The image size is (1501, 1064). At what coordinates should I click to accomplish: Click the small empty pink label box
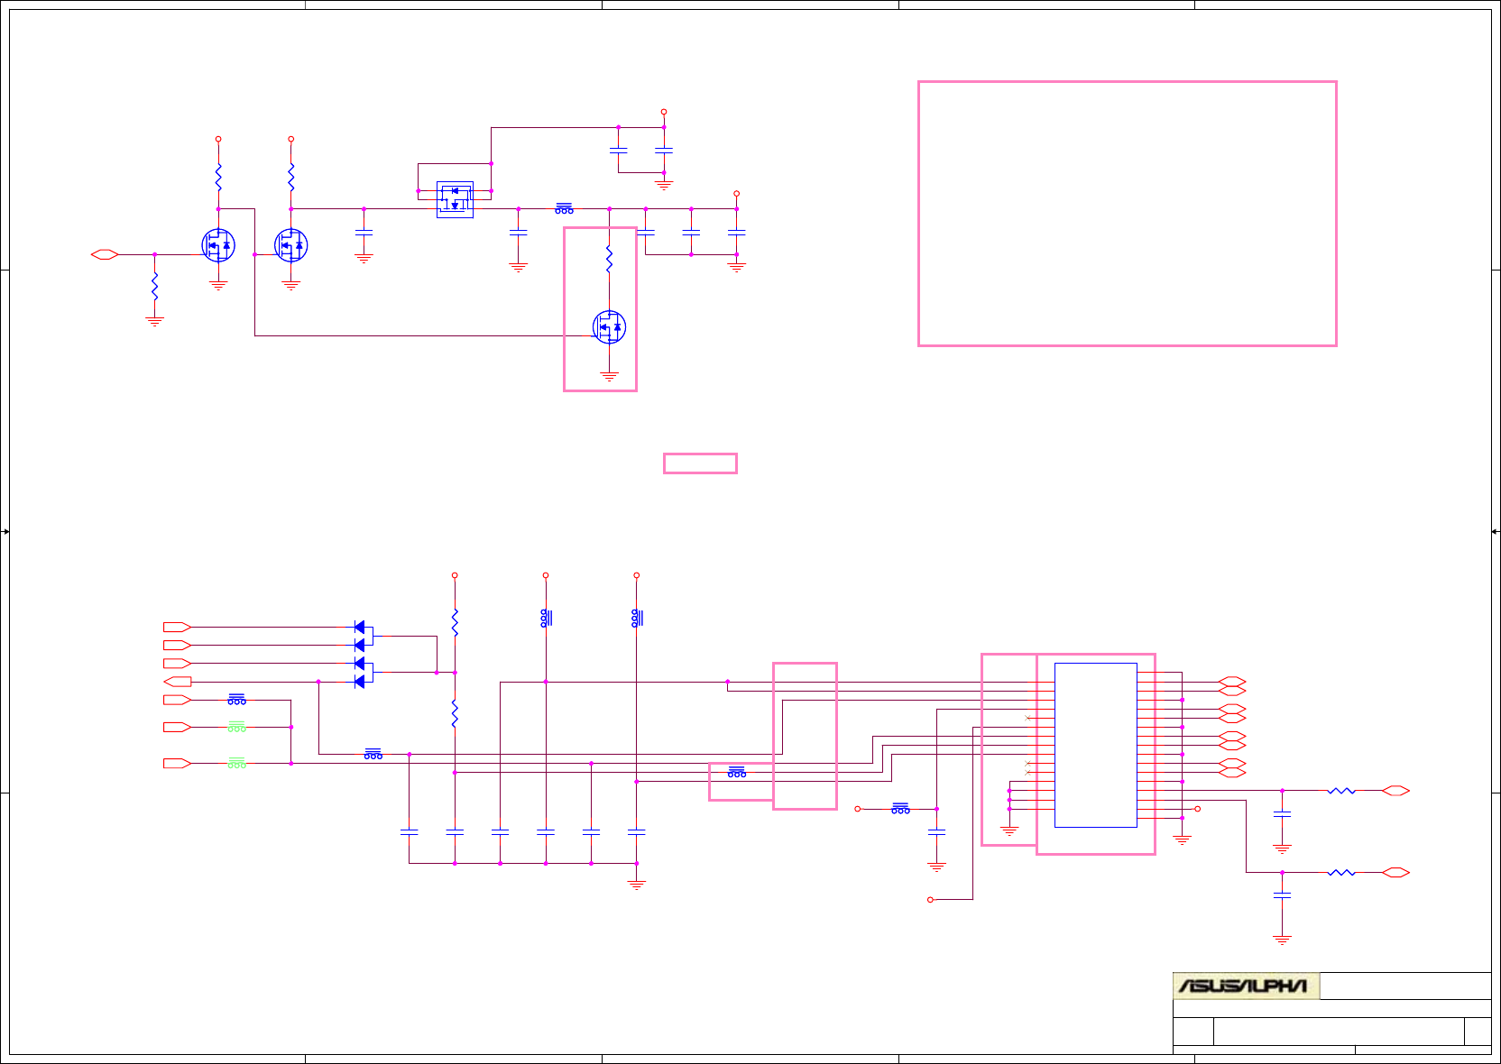tap(700, 463)
